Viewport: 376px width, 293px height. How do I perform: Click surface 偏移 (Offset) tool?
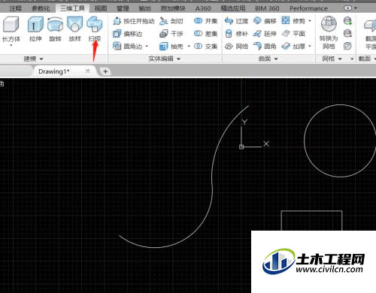tap(265, 21)
